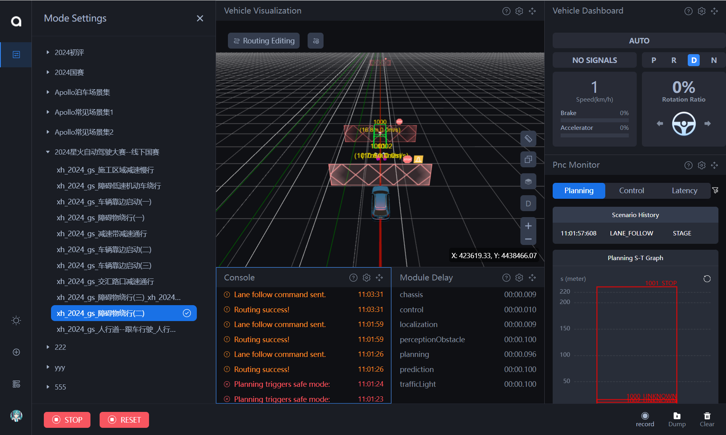
Task: Click the ruler measurement tool icon
Action: click(528, 139)
